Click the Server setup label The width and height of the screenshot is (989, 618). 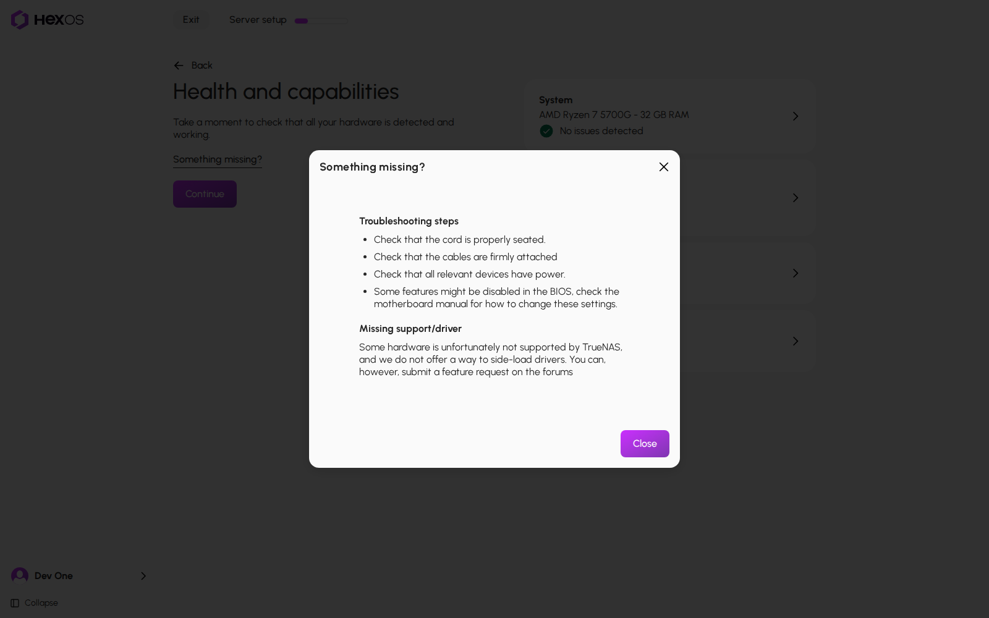click(258, 20)
